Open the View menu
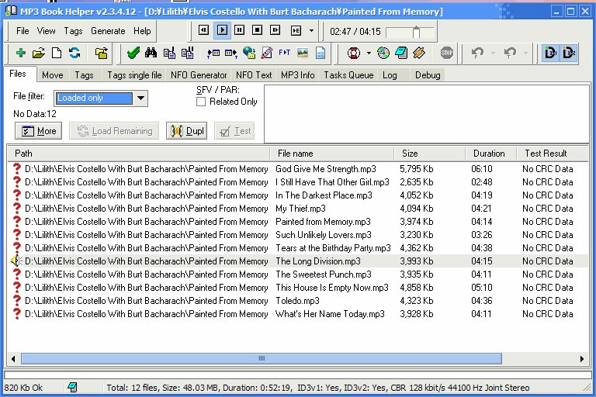 46,31
